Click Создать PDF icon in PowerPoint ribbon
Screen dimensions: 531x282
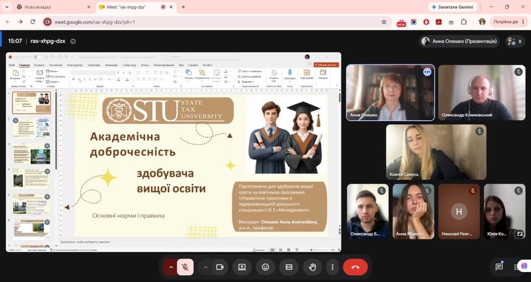click(274, 76)
